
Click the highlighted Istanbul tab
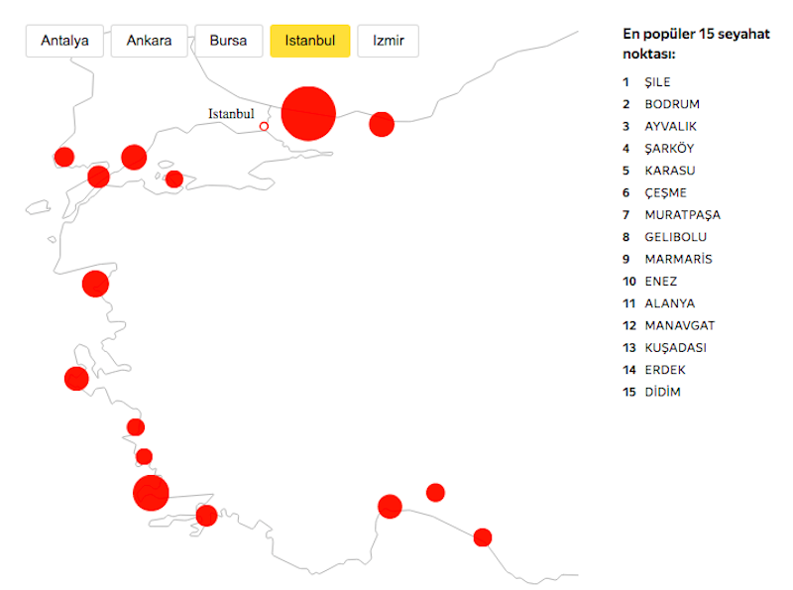click(310, 41)
